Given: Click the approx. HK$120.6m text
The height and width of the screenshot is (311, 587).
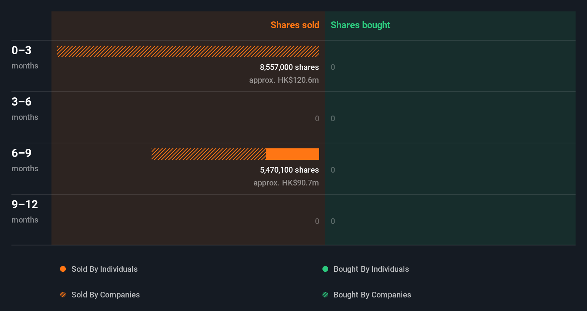Looking at the screenshot, I should pos(284,80).
